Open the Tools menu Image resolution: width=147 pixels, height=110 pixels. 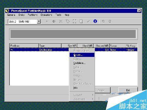59,15
